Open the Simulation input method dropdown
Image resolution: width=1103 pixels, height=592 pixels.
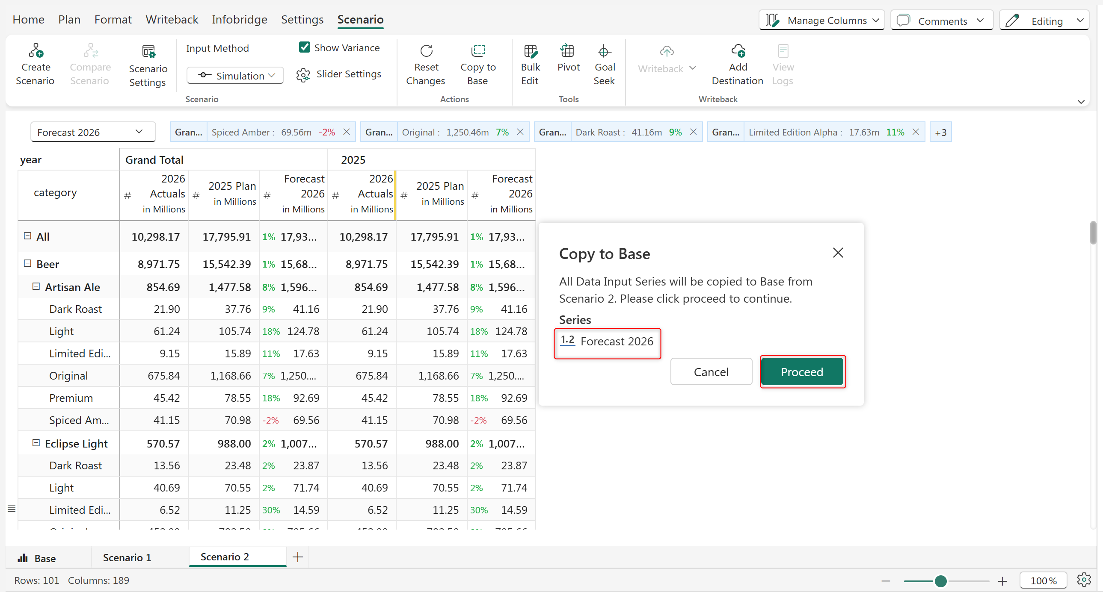click(x=235, y=76)
